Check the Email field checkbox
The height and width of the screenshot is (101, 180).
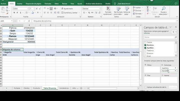pyautogui.click(x=145, y=56)
